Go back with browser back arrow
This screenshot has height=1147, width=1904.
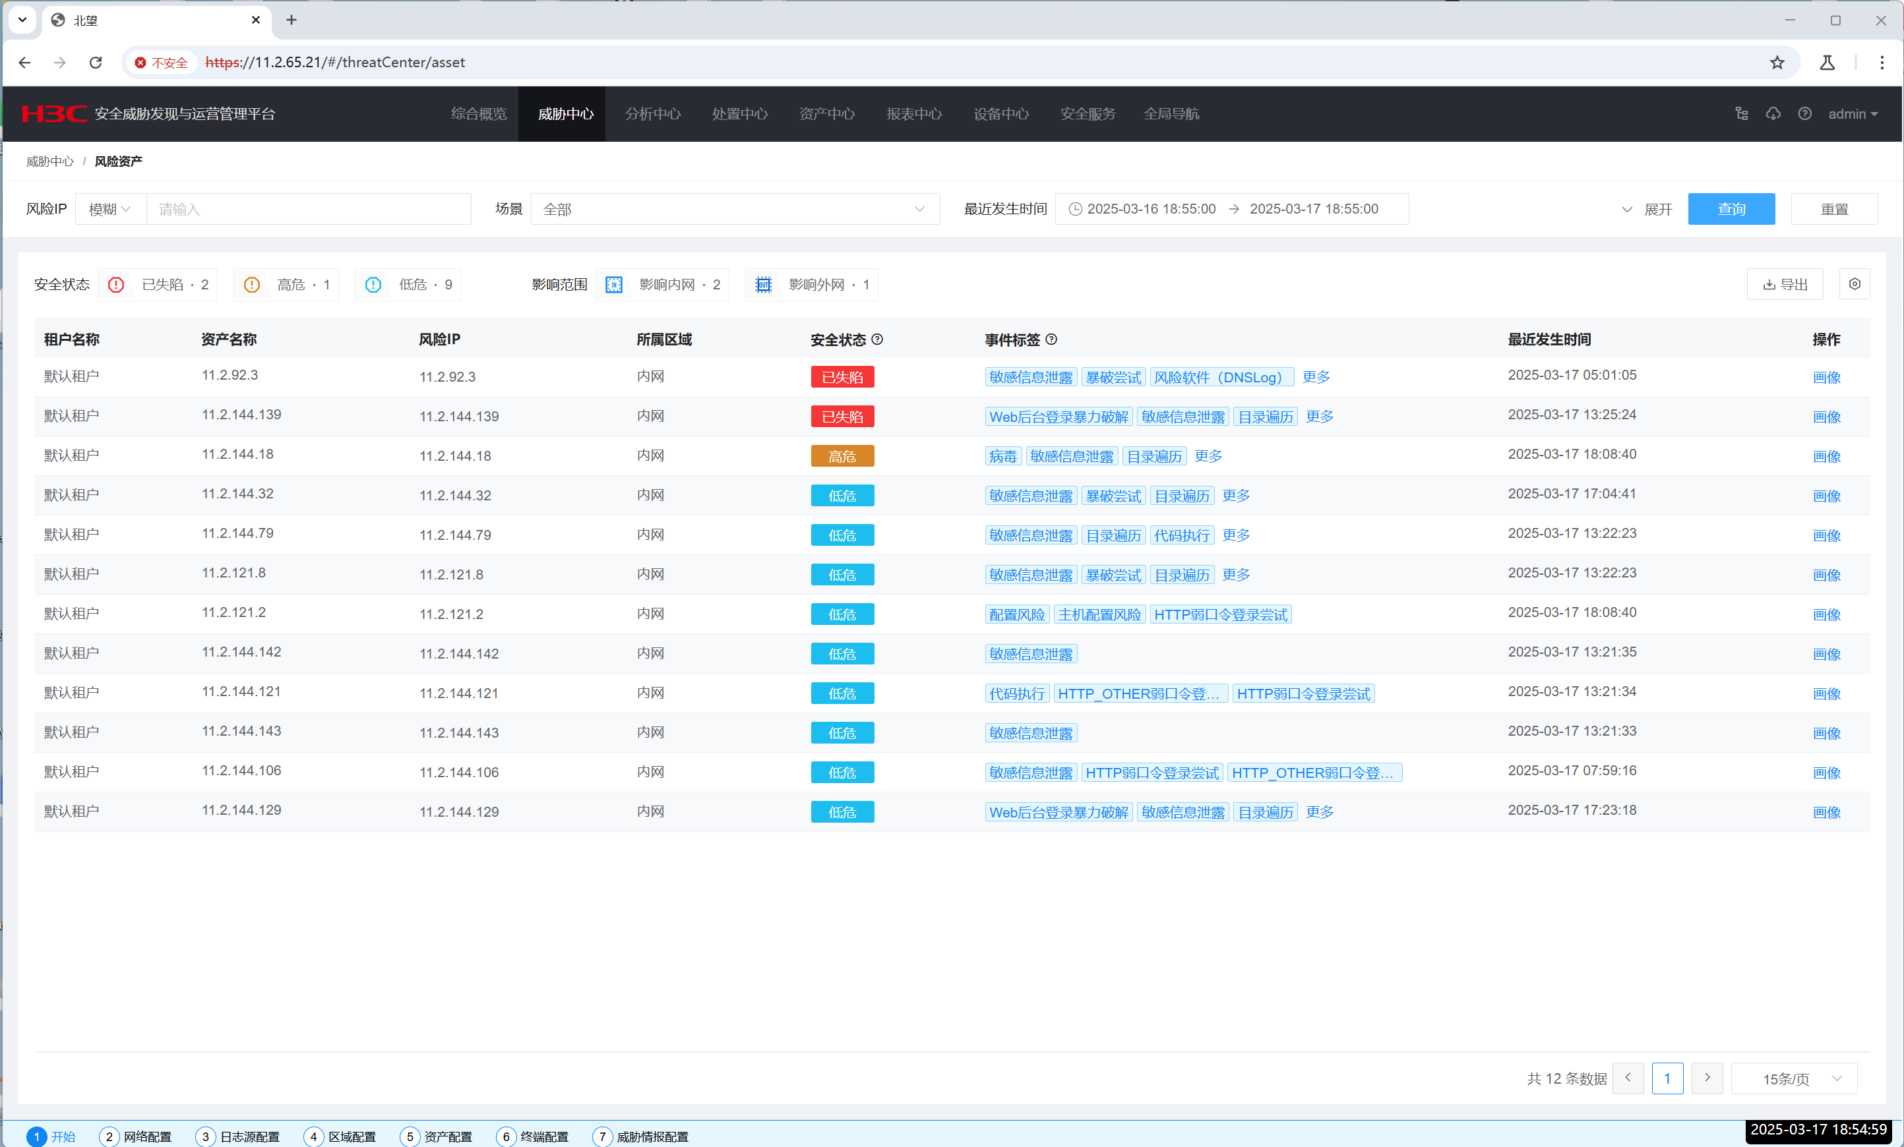24,63
